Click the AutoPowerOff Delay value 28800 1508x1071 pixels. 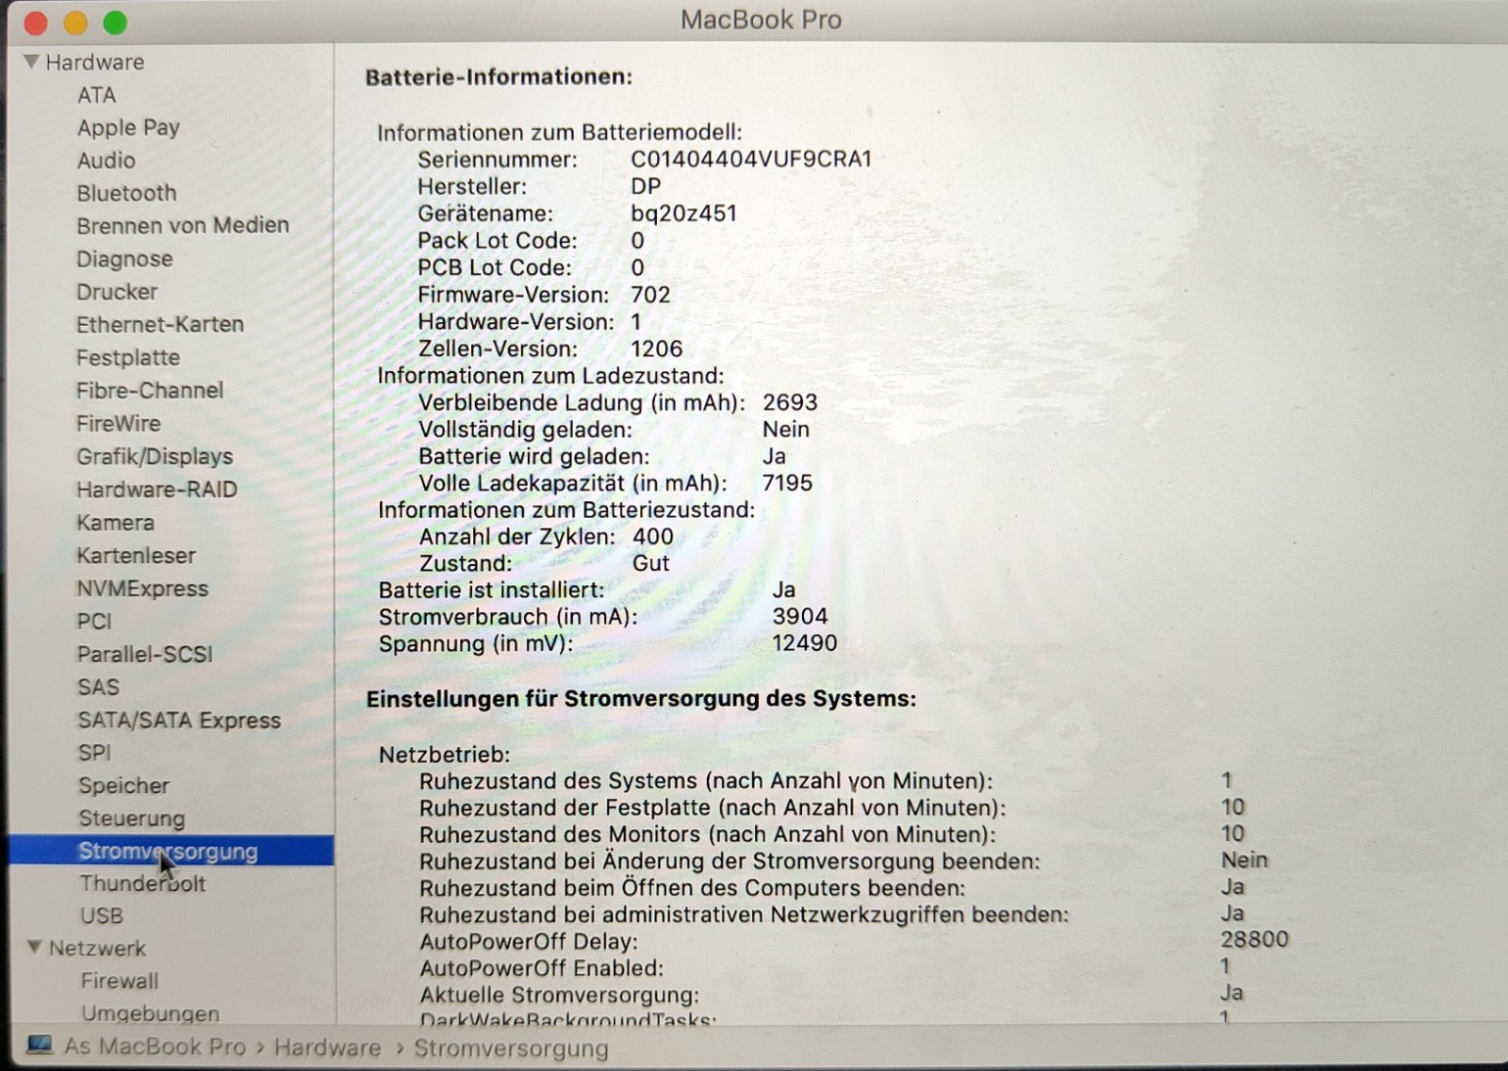pos(1254,939)
